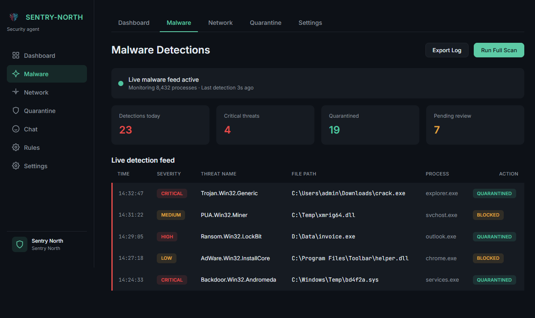Viewport: 535px width, 318px height.
Task: Start a scan with Run Full Scan
Action: coord(499,50)
